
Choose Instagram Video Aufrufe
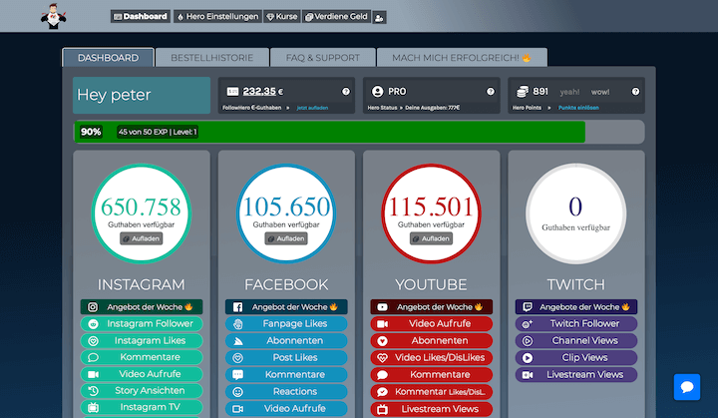pos(142,374)
